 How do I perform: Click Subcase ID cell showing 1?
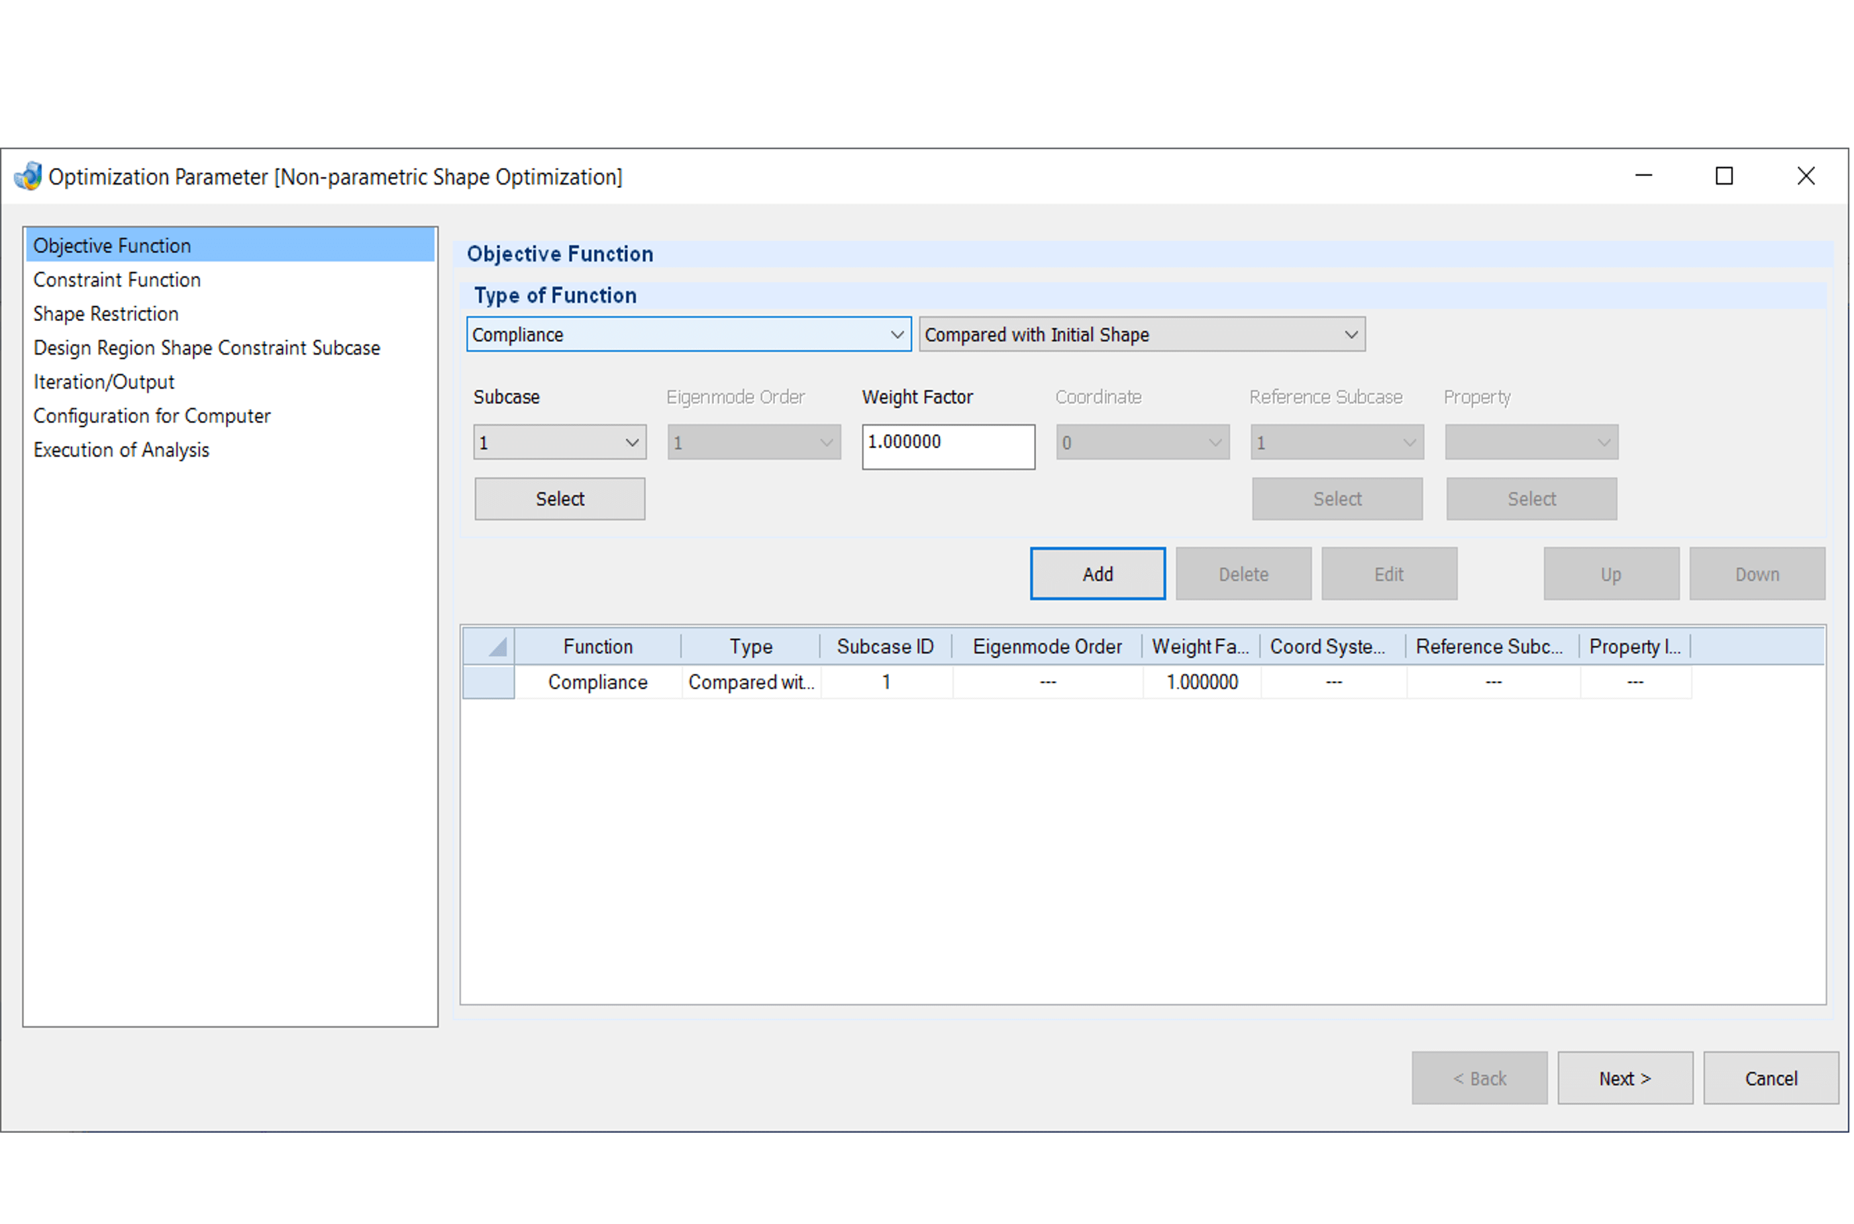tap(886, 683)
